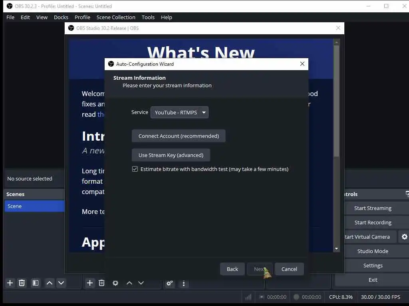Go Back in the wizard
Screen dimensions: 409x306
[x=232, y=269]
